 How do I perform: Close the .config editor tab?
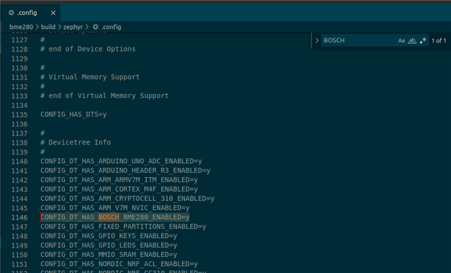point(53,13)
